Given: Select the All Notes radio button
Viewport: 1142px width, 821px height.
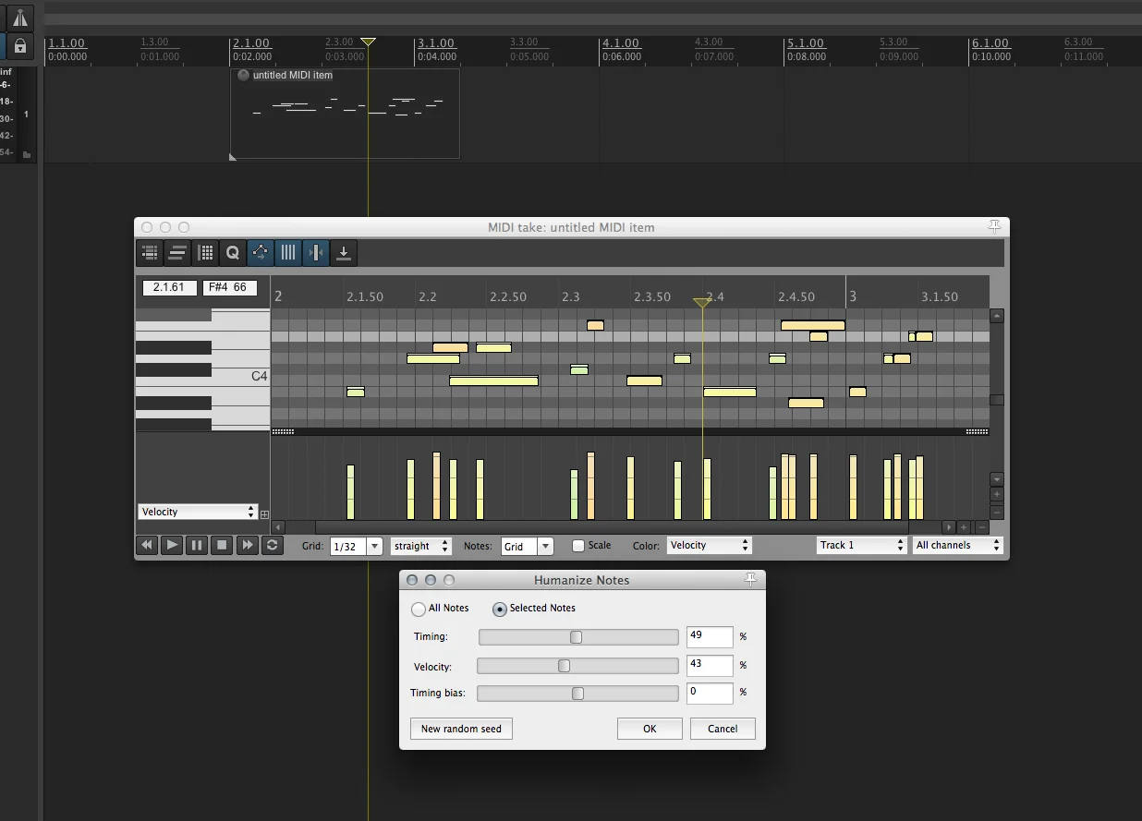Looking at the screenshot, I should coord(419,610).
